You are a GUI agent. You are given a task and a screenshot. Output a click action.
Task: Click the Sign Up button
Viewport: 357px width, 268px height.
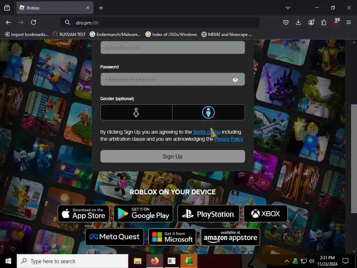pyautogui.click(x=173, y=156)
